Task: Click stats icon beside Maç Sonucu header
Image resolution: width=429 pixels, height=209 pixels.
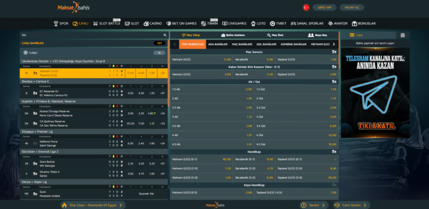Action: pos(334,52)
